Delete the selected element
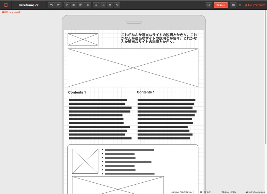 tap(88, 5)
